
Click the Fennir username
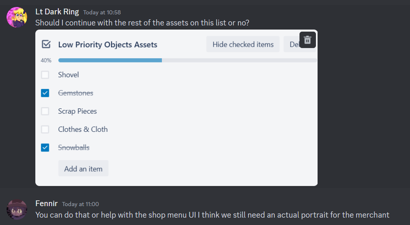tap(46, 204)
